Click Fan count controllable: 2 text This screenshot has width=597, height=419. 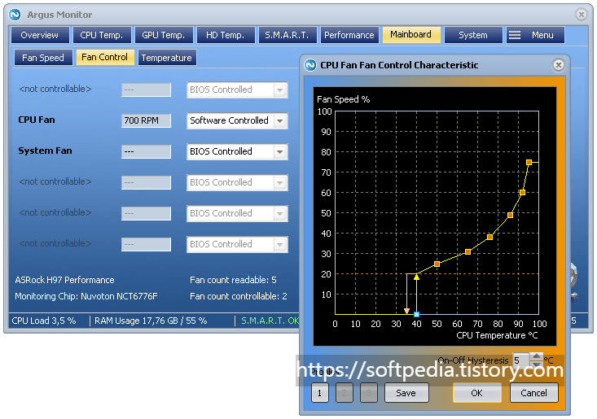[239, 297]
